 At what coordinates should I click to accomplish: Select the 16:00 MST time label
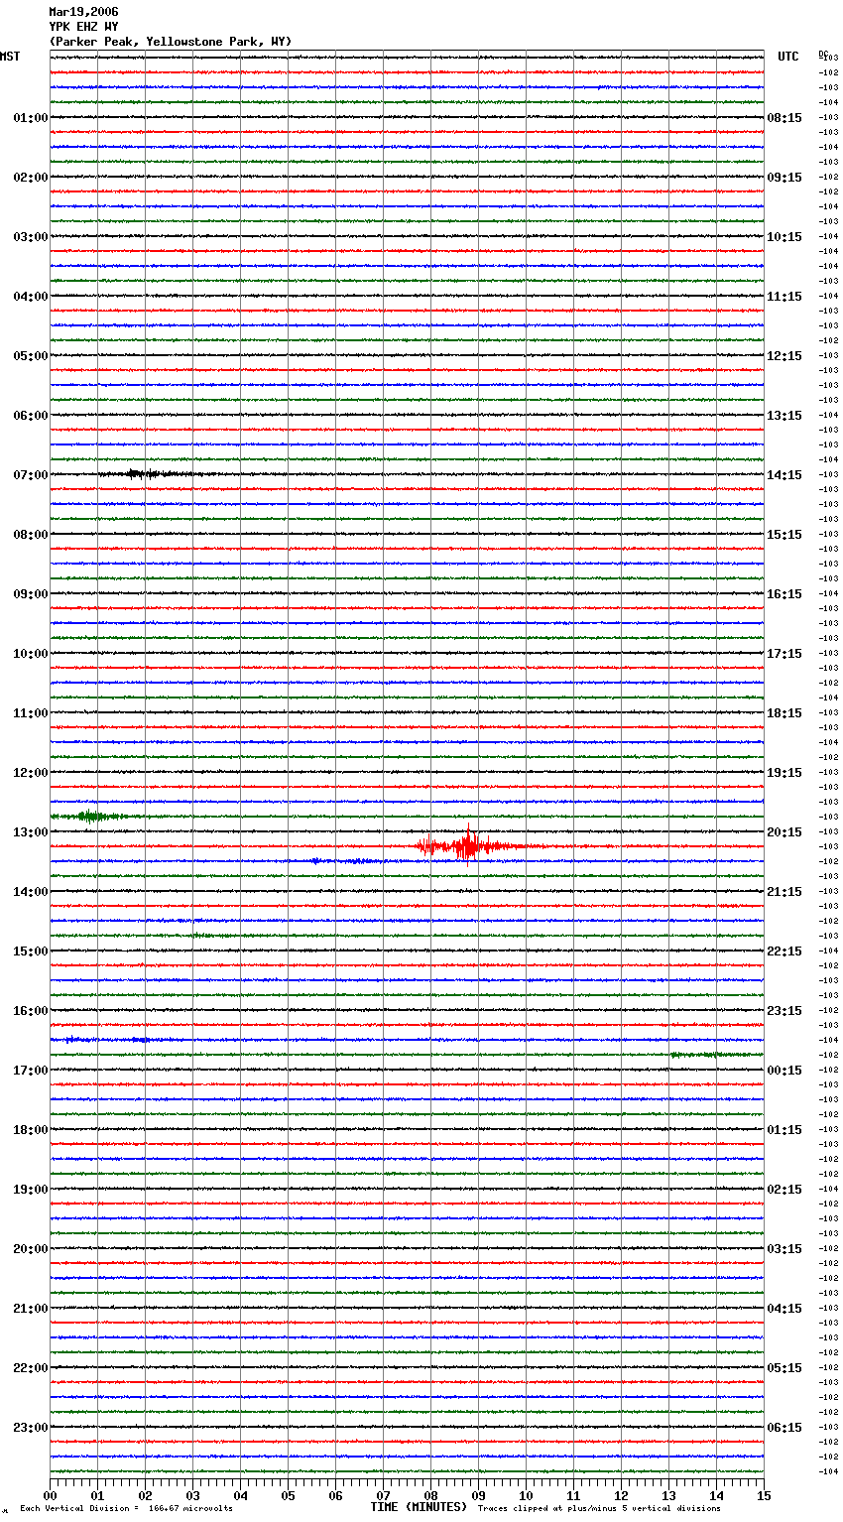[31, 1011]
